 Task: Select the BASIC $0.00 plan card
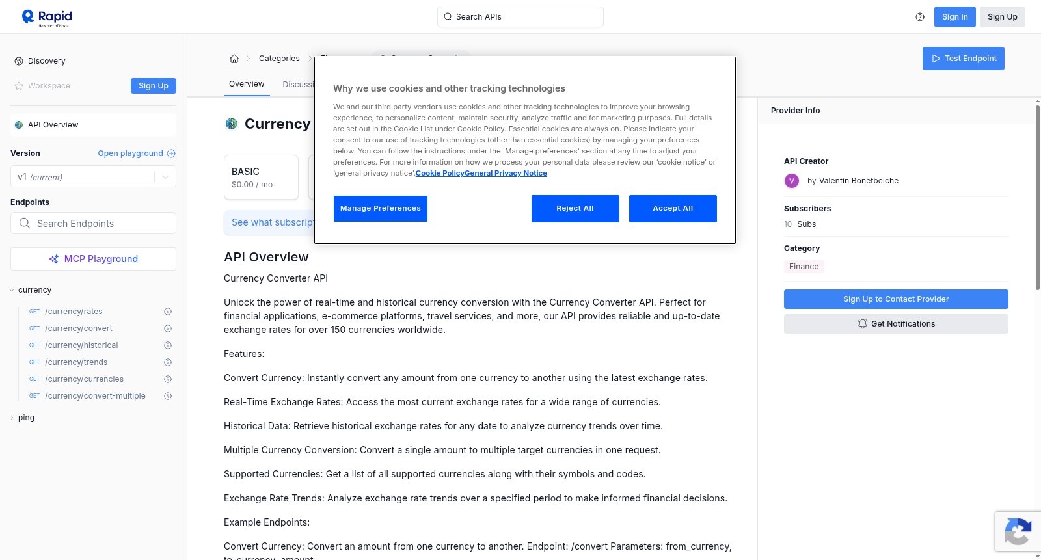point(261,177)
